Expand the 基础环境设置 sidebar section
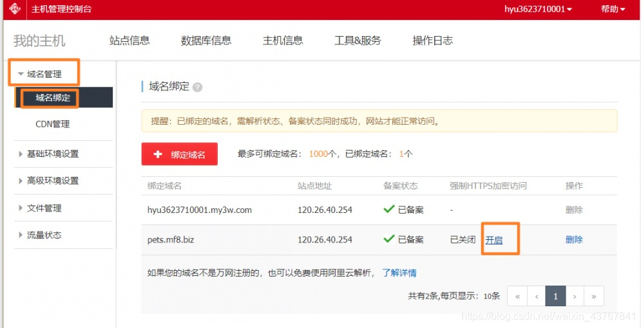 coord(52,154)
